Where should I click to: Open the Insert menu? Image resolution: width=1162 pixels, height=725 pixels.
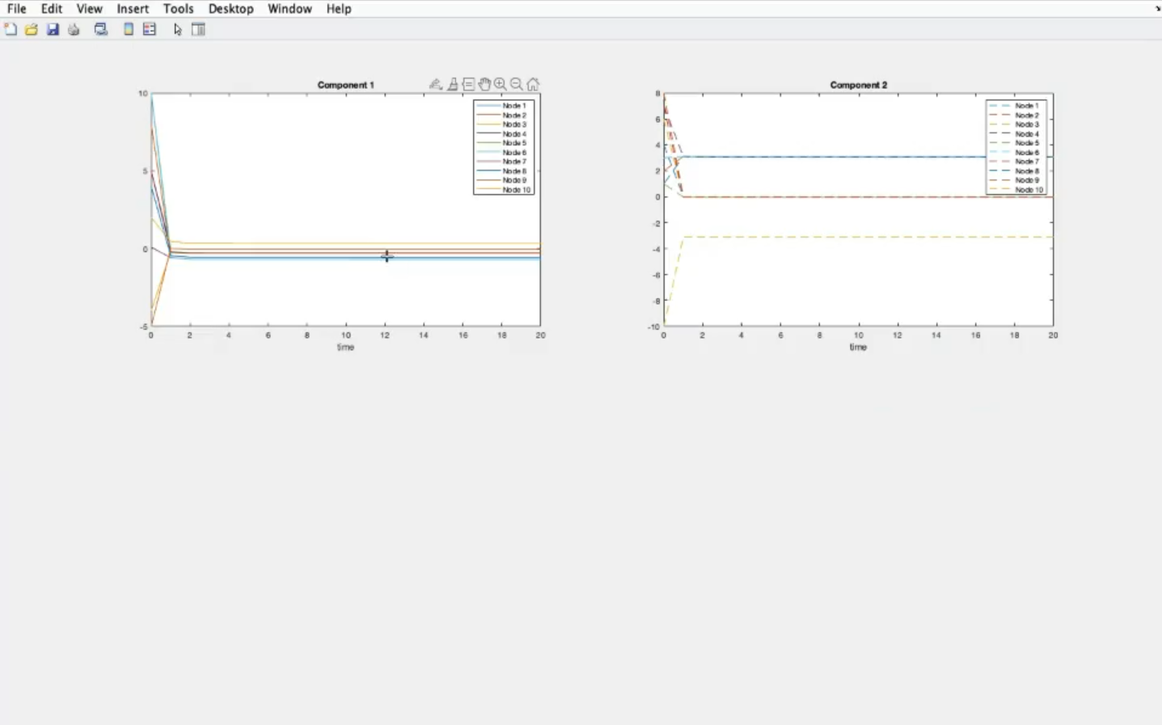coord(133,9)
